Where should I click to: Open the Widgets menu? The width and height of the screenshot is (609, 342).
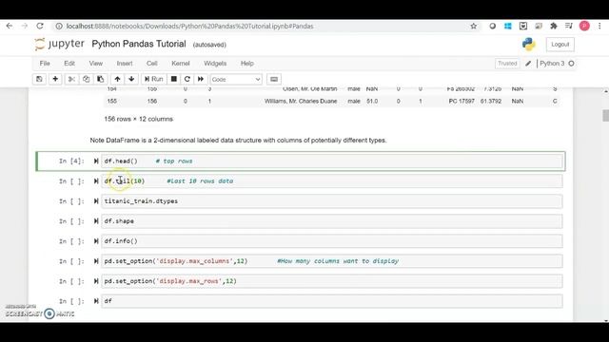click(215, 64)
